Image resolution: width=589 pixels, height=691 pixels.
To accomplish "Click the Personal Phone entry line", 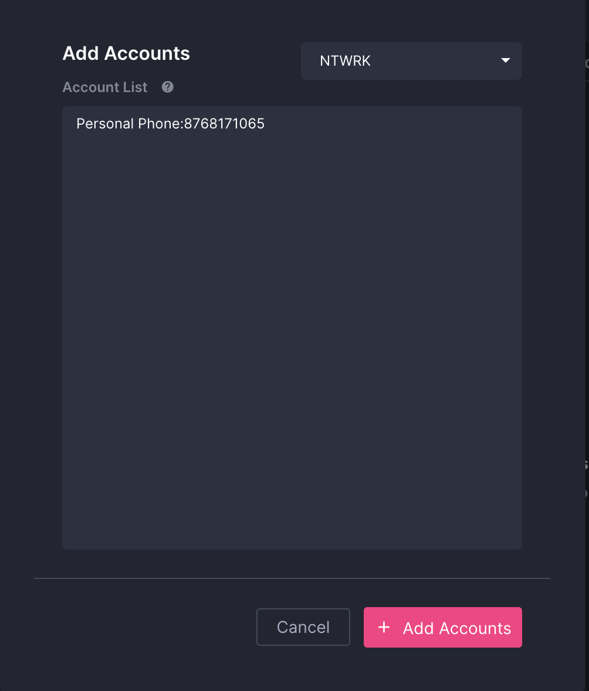I will (x=170, y=124).
